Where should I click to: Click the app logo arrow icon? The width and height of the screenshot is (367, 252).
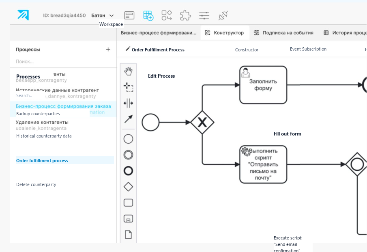click(x=23, y=15)
